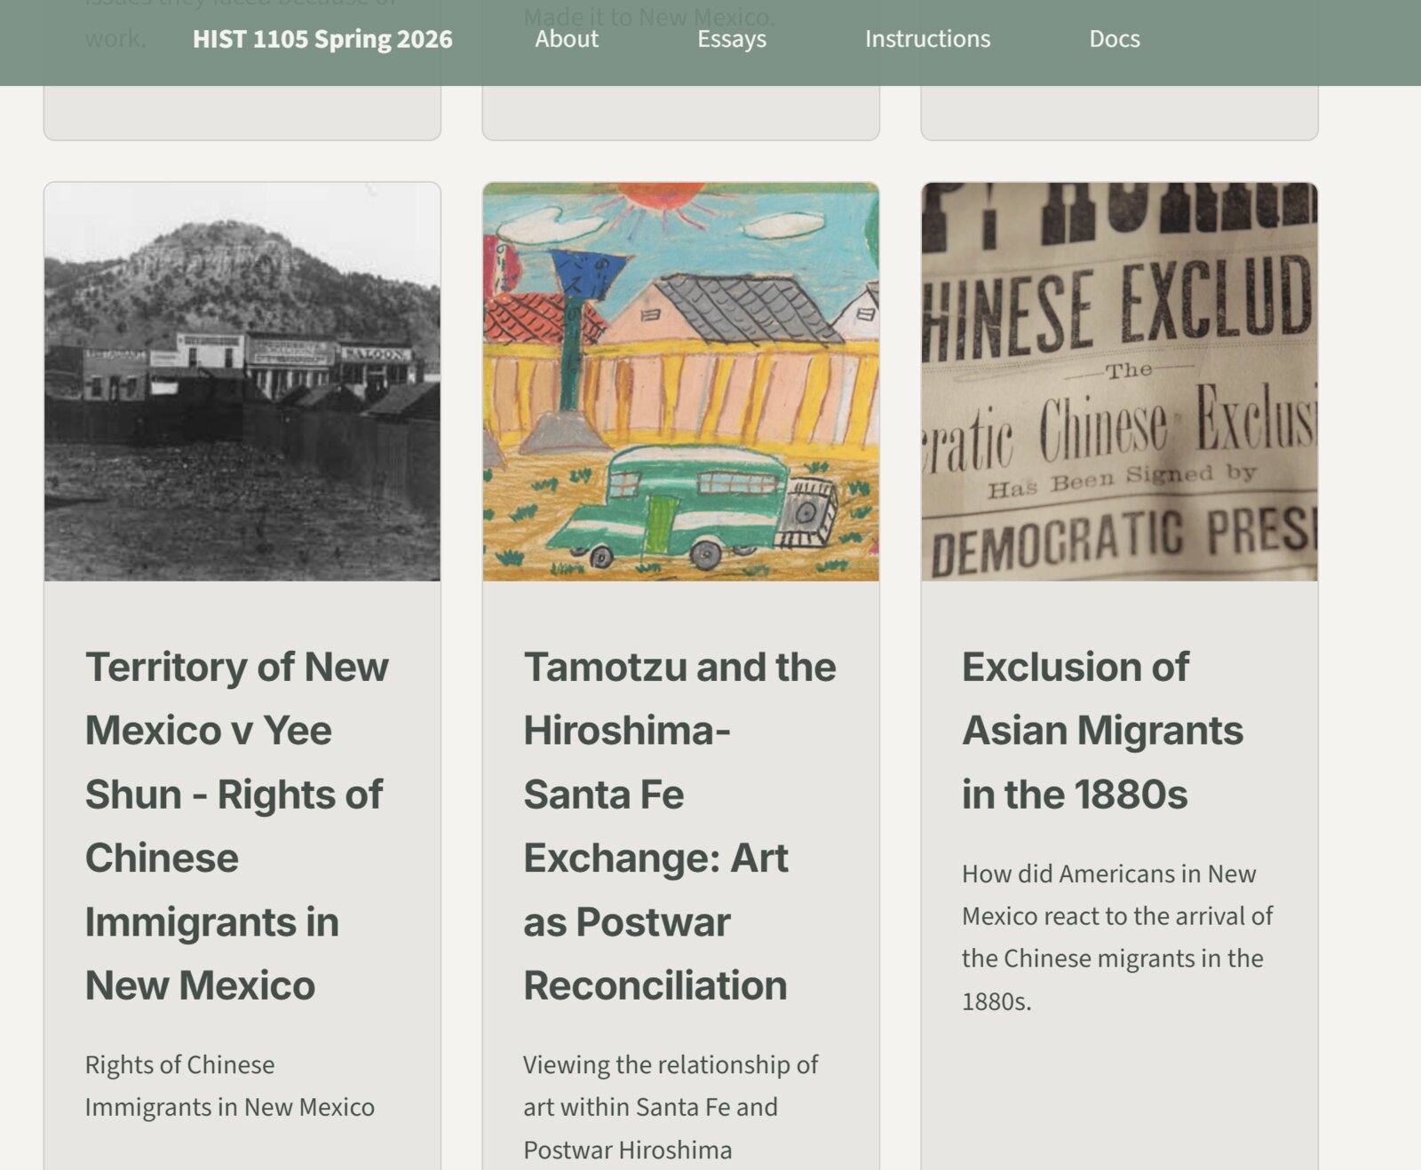Open 'Tamotzu and the Hiroshima-Santa Fe Exchange' essay

679,826
